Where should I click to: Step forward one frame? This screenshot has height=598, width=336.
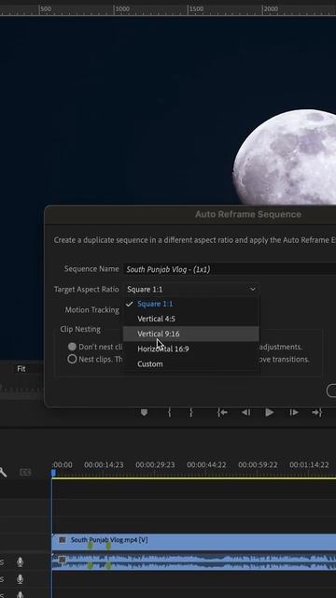pos(294,412)
